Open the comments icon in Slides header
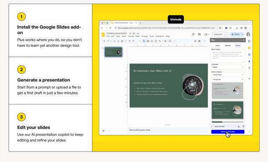Viewport: 268px width, 162px height. click(x=199, y=34)
